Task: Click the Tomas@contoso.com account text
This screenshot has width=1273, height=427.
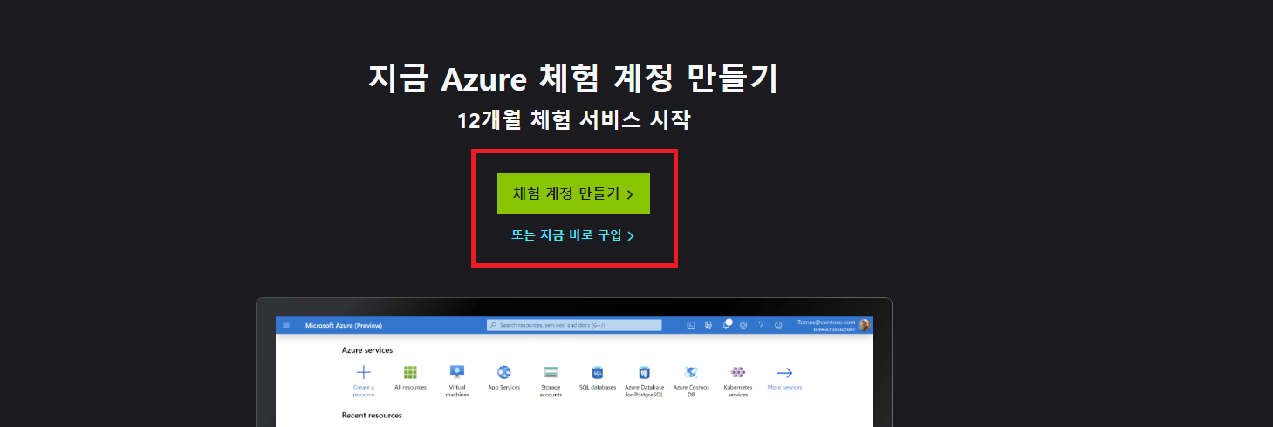Action: point(826,322)
